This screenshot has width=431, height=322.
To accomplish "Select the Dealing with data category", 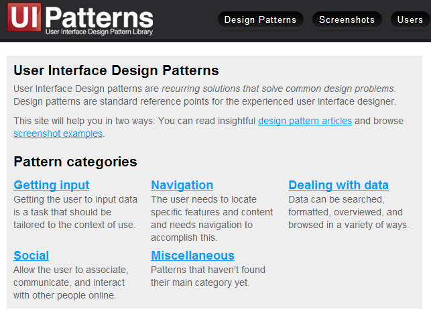I will [338, 185].
